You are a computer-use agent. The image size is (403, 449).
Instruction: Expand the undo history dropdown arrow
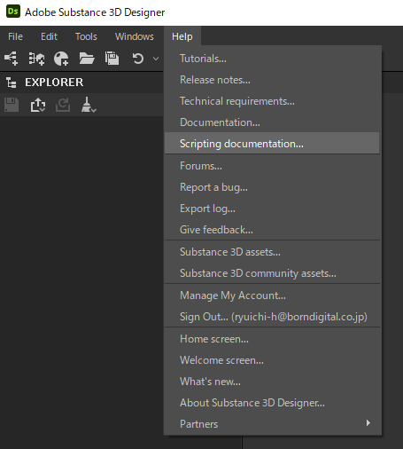point(156,59)
